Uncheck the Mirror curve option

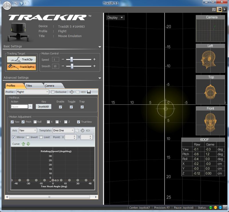coord(13,137)
